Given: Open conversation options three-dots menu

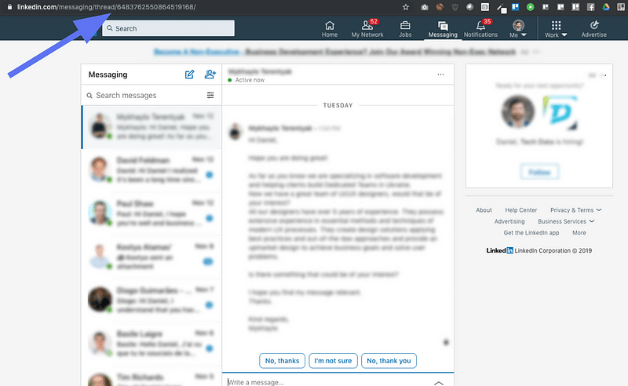Looking at the screenshot, I should click(440, 75).
